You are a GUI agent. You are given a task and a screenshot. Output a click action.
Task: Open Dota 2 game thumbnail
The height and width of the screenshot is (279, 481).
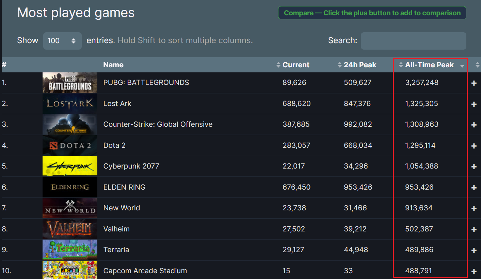(x=70, y=145)
